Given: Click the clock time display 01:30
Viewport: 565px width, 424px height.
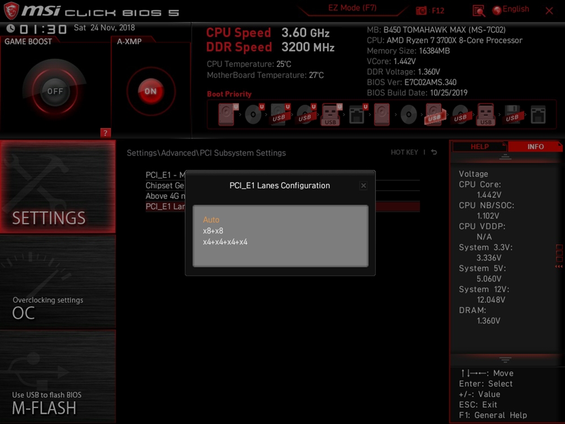Looking at the screenshot, I should click(x=43, y=29).
